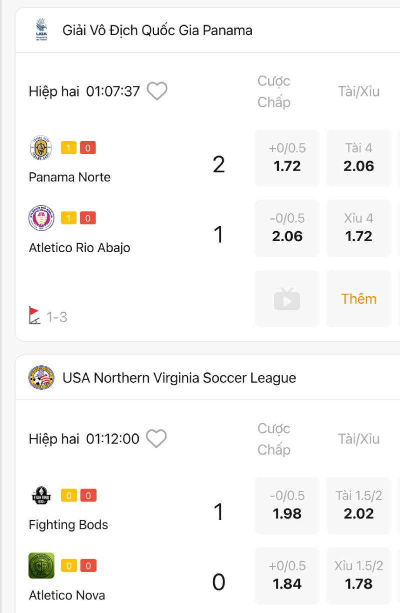This screenshot has height=613, width=400.
Task: Click the Liga Panama league logo
Action: (x=41, y=30)
